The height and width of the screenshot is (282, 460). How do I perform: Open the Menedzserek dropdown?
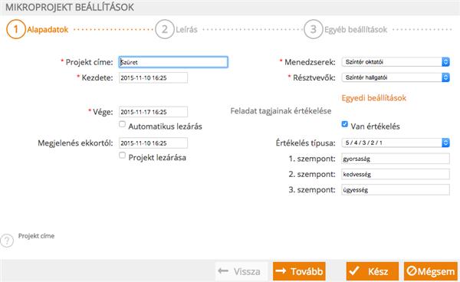point(396,62)
